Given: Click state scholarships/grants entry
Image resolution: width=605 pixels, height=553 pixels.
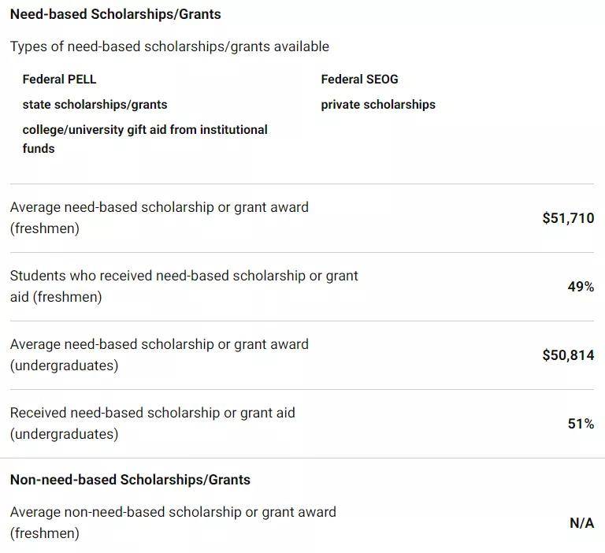Looking at the screenshot, I should point(95,105).
